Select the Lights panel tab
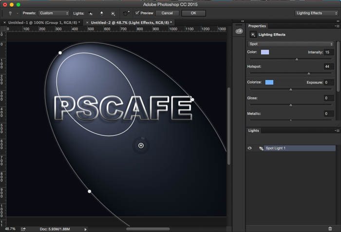 254,131
